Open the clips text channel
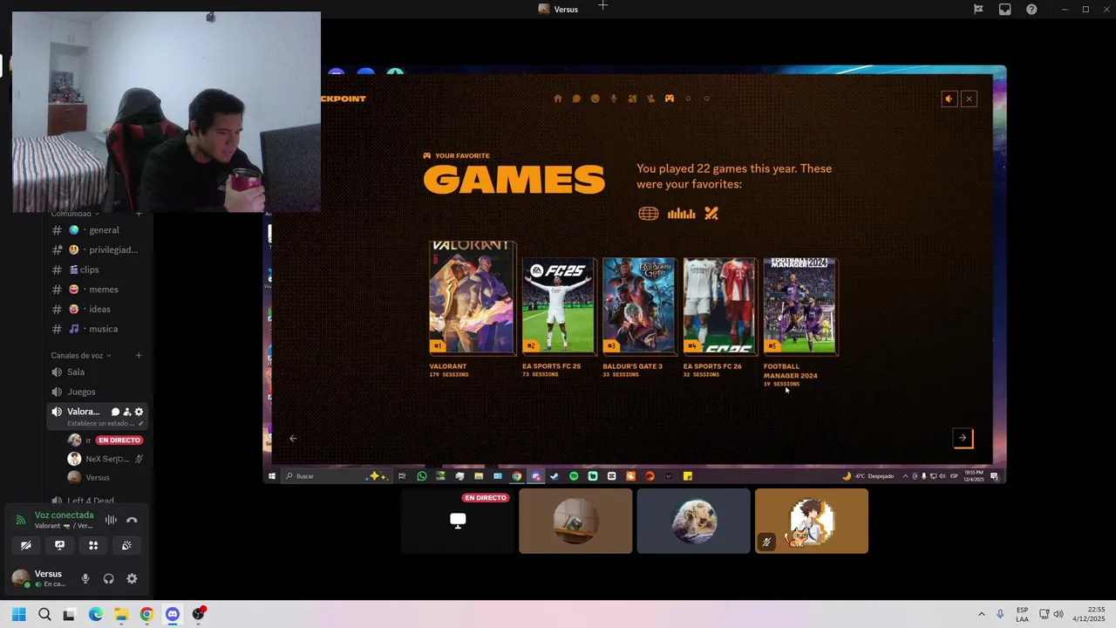This screenshot has width=1116, height=628. tap(98, 270)
